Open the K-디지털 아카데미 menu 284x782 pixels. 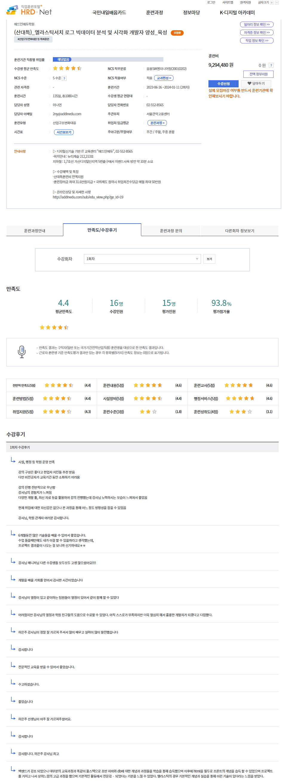(237, 13)
